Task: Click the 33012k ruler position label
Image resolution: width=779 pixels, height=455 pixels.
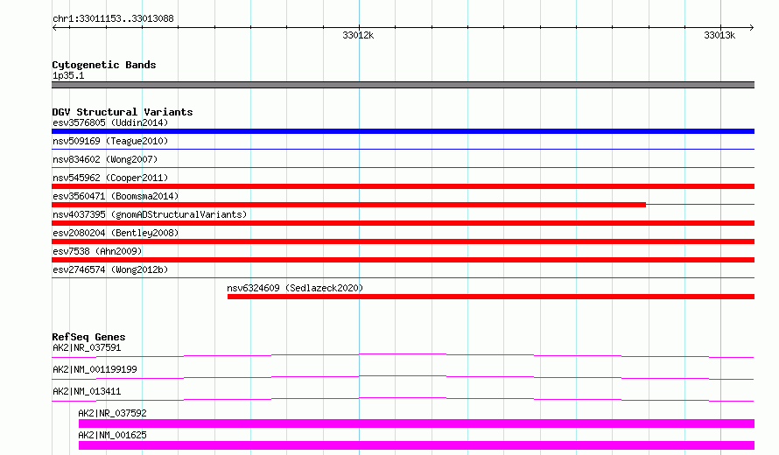Action: [x=358, y=35]
